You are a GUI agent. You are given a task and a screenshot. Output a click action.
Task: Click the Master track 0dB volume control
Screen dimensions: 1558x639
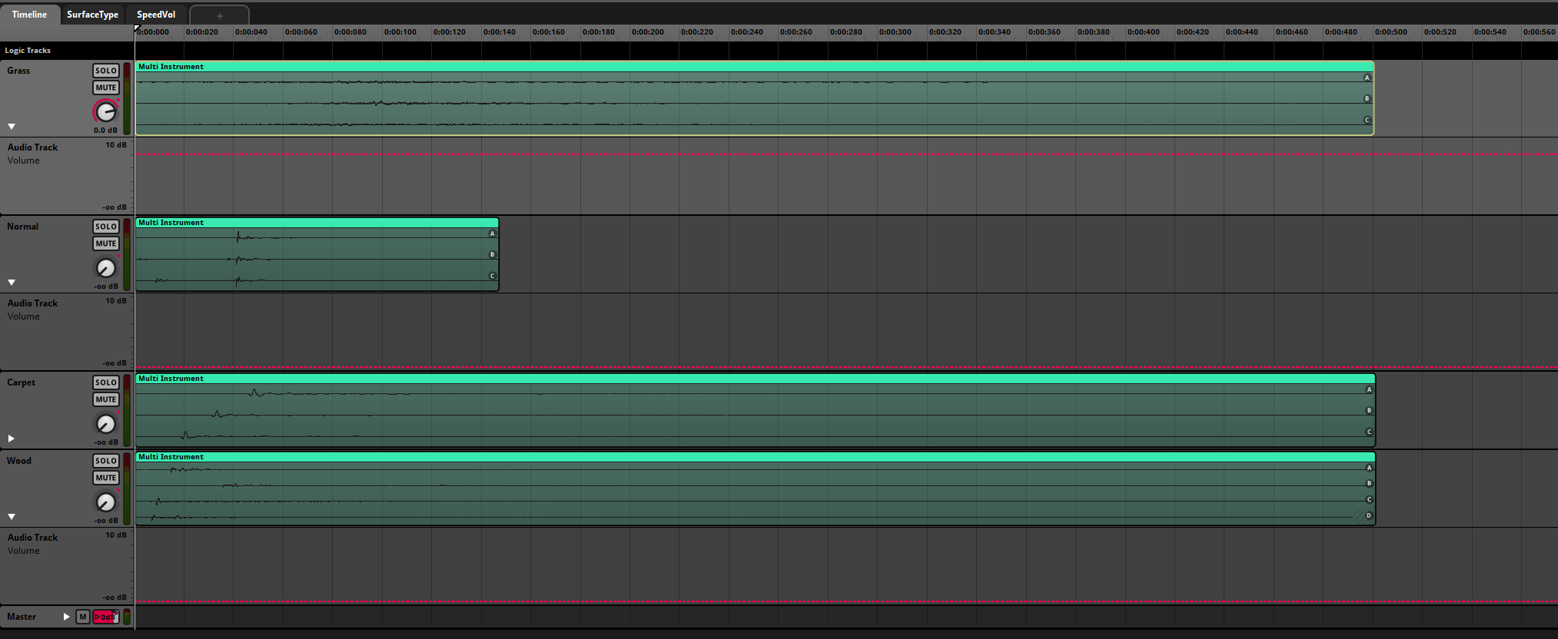coord(105,617)
